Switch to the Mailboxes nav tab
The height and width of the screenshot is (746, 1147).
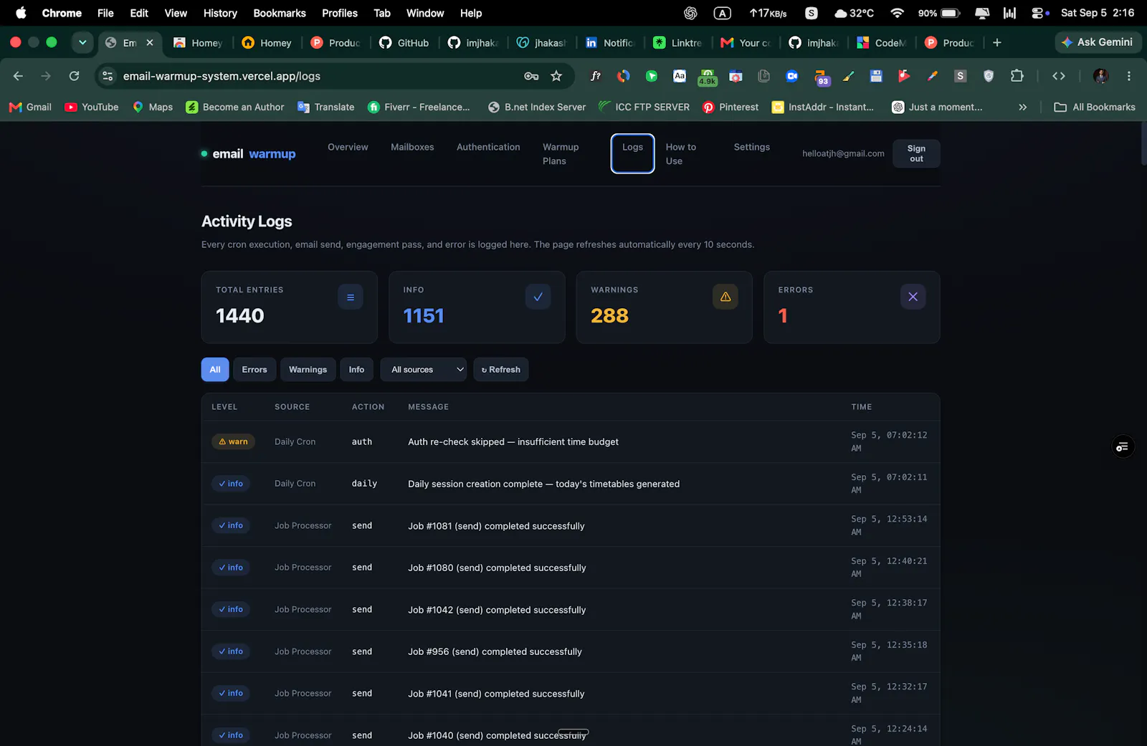(412, 147)
